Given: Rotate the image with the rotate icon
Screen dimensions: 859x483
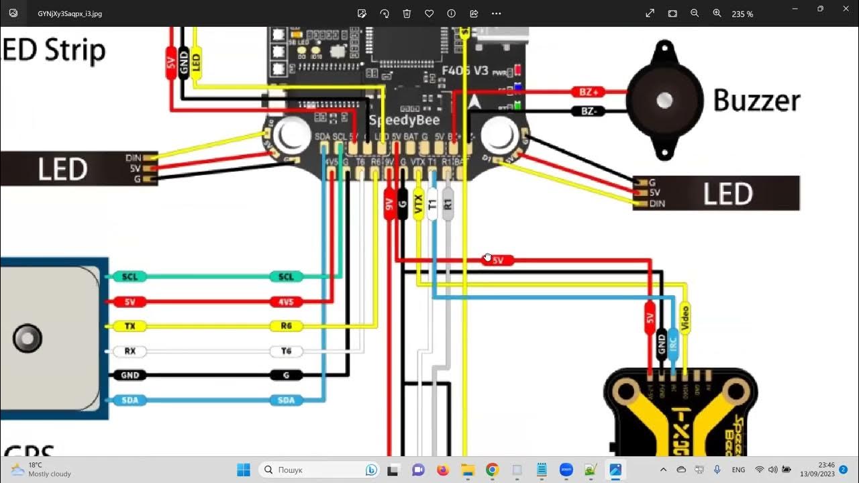Looking at the screenshot, I should pos(385,13).
